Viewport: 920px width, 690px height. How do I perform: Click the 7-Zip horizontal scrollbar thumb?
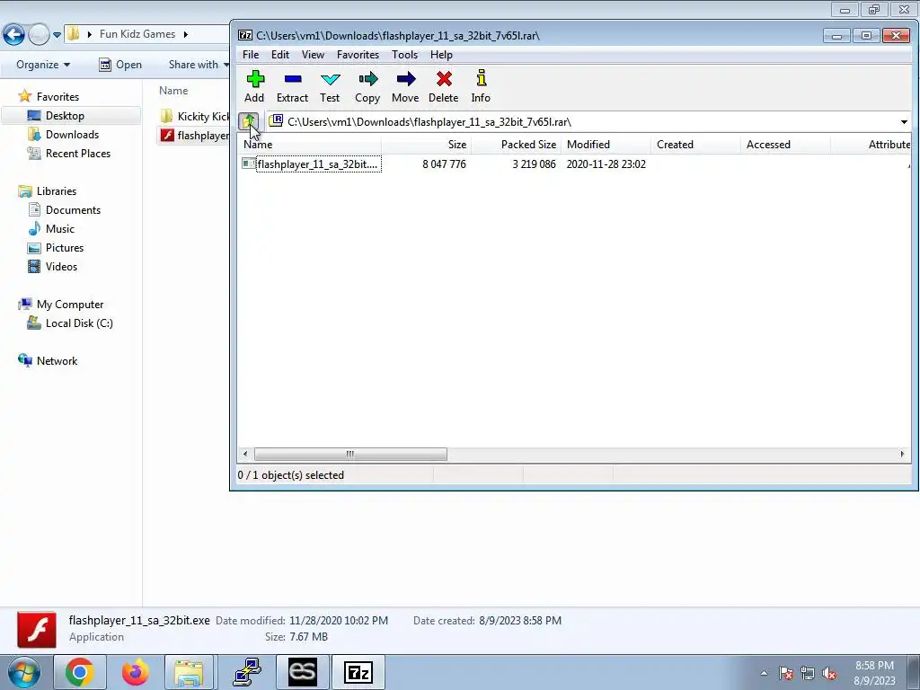[350, 454]
